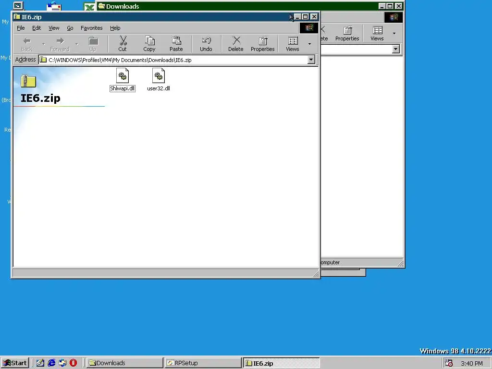The width and height of the screenshot is (492, 369).
Task: Click Views in the Downloads window toolbar
Action: coord(377,33)
